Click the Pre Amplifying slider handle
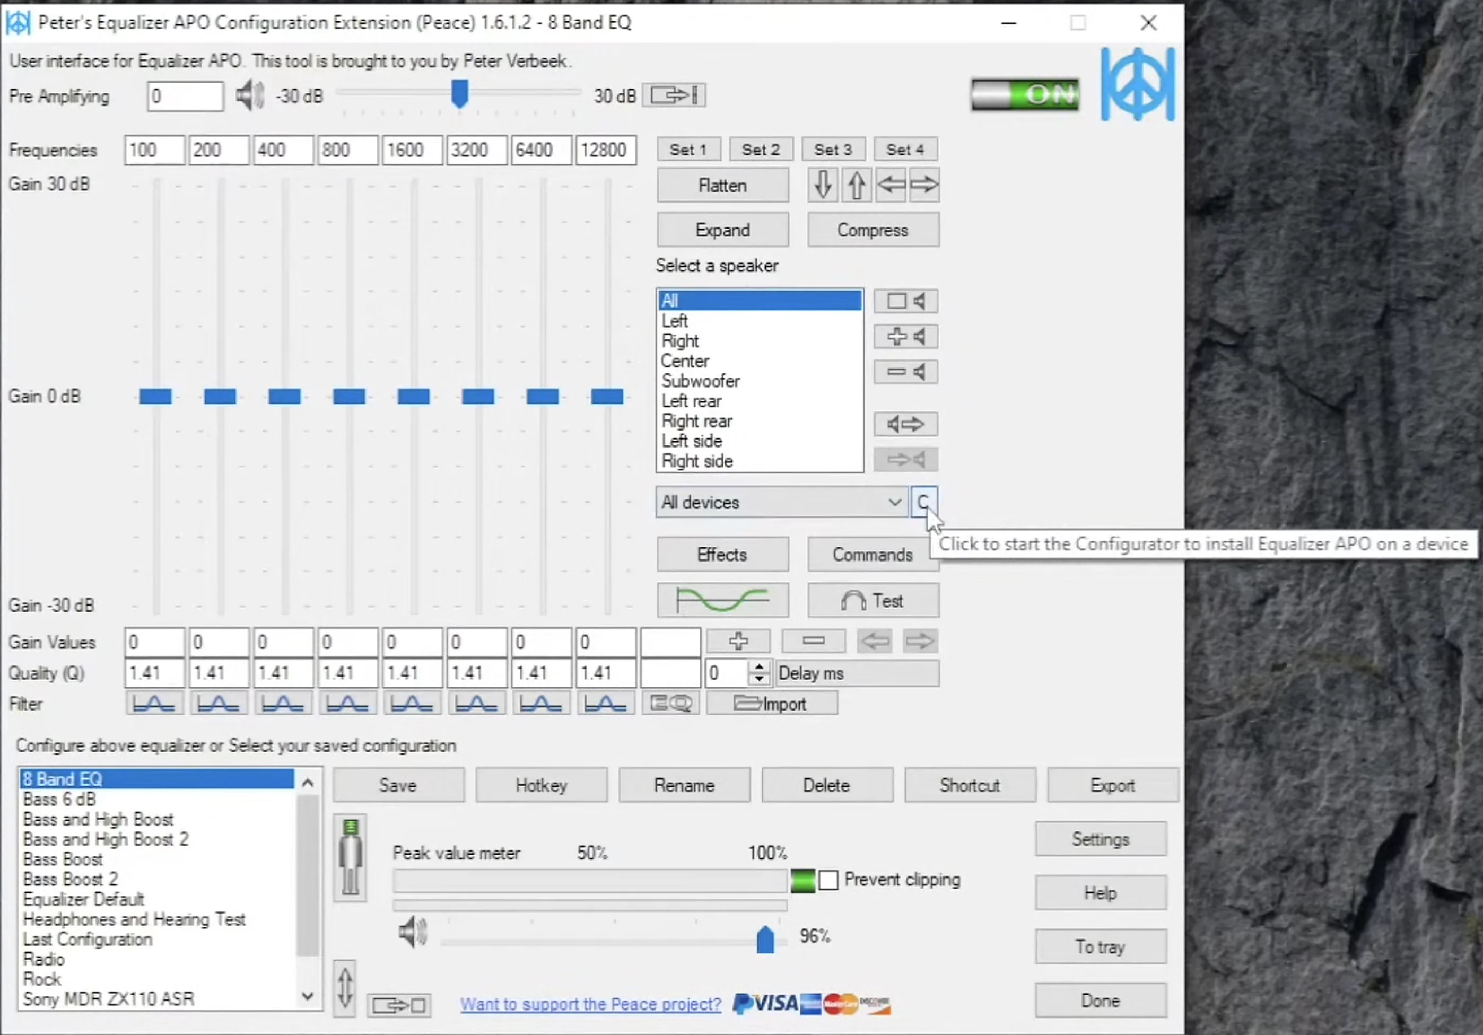 pyautogui.click(x=459, y=94)
